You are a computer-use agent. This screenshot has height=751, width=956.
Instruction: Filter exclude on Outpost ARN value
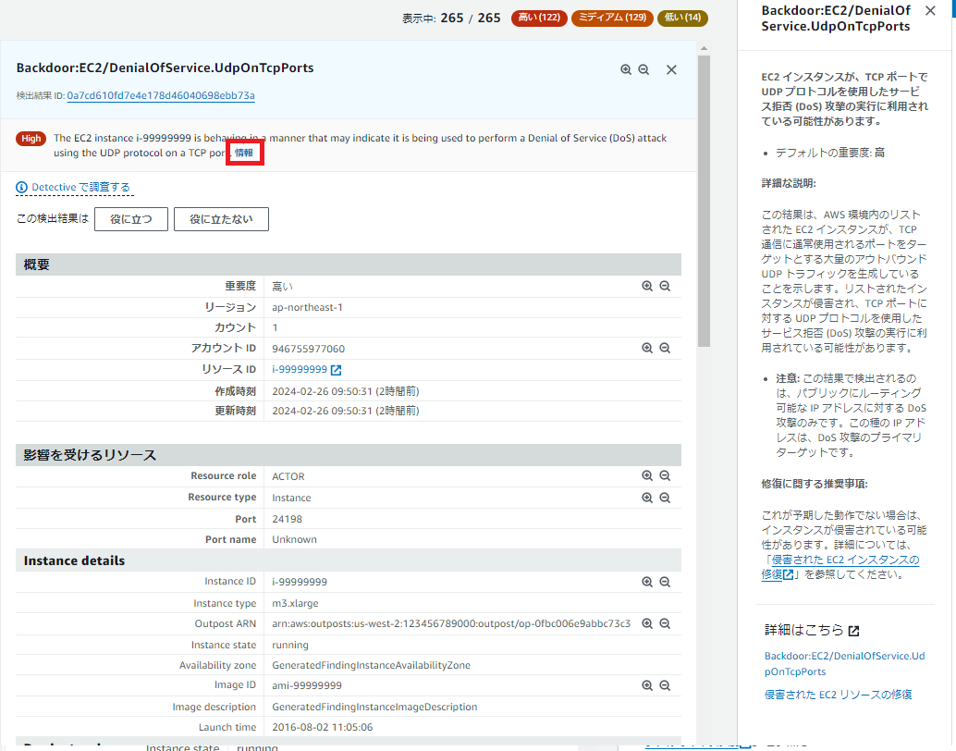click(665, 623)
